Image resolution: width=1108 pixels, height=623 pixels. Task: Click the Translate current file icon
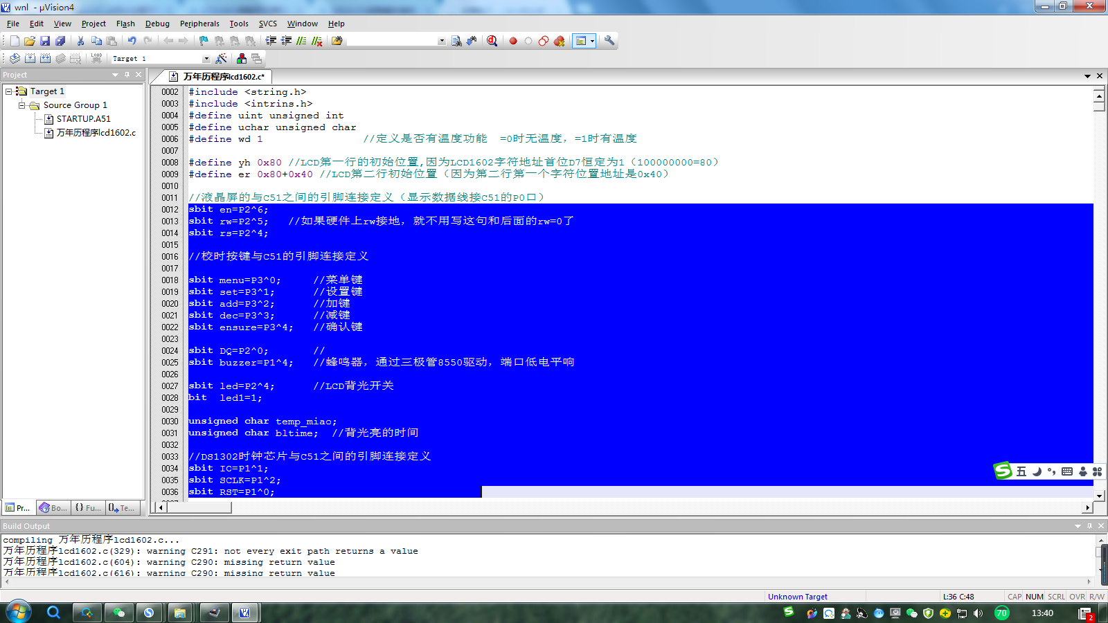[15, 58]
